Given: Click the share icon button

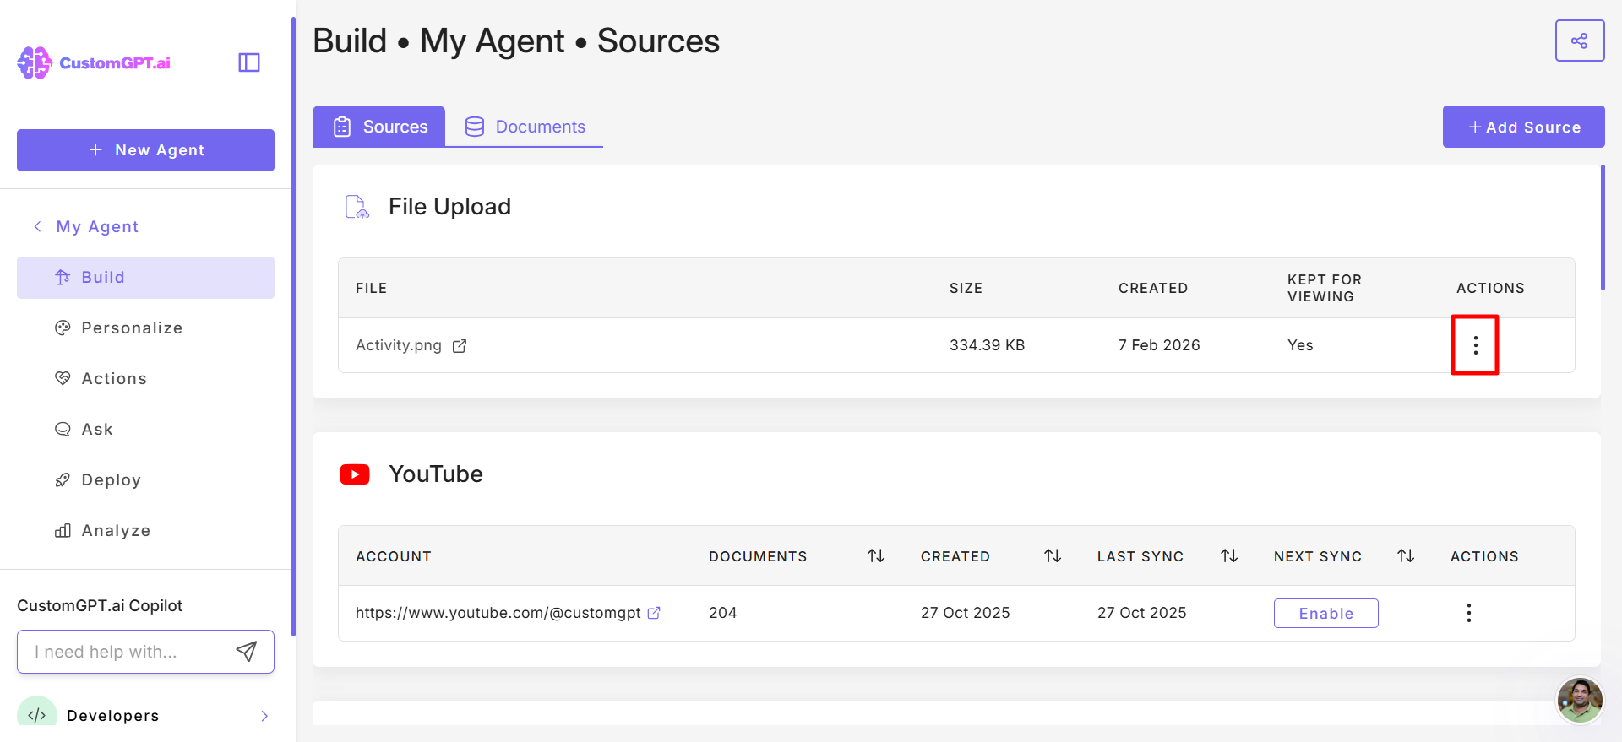Looking at the screenshot, I should 1579,41.
